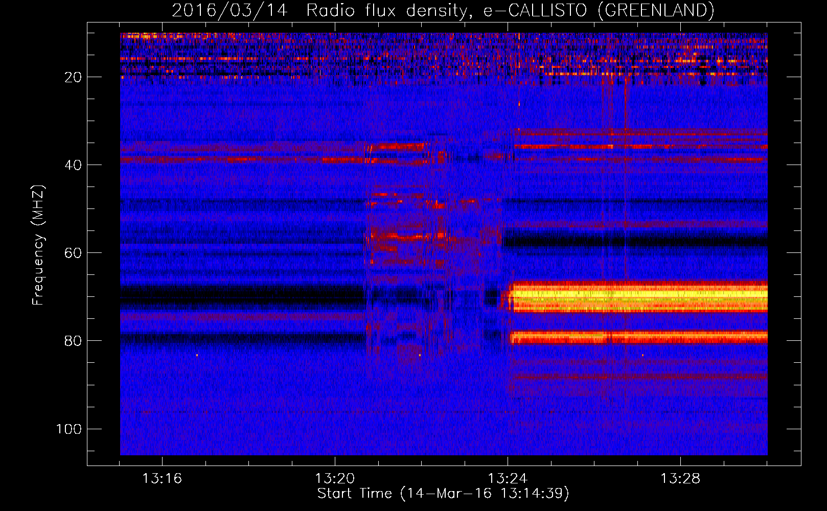Click the 13:16 time tick label

[162, 479]
